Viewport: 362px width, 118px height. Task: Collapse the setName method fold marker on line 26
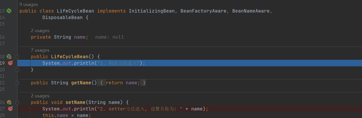[17, 102]
